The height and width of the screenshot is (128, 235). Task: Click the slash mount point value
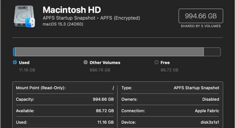click(113, 88)
